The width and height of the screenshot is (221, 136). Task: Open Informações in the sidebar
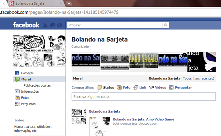30,92
